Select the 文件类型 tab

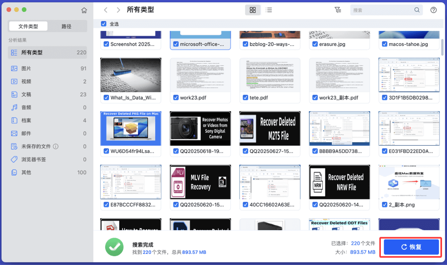28,26
